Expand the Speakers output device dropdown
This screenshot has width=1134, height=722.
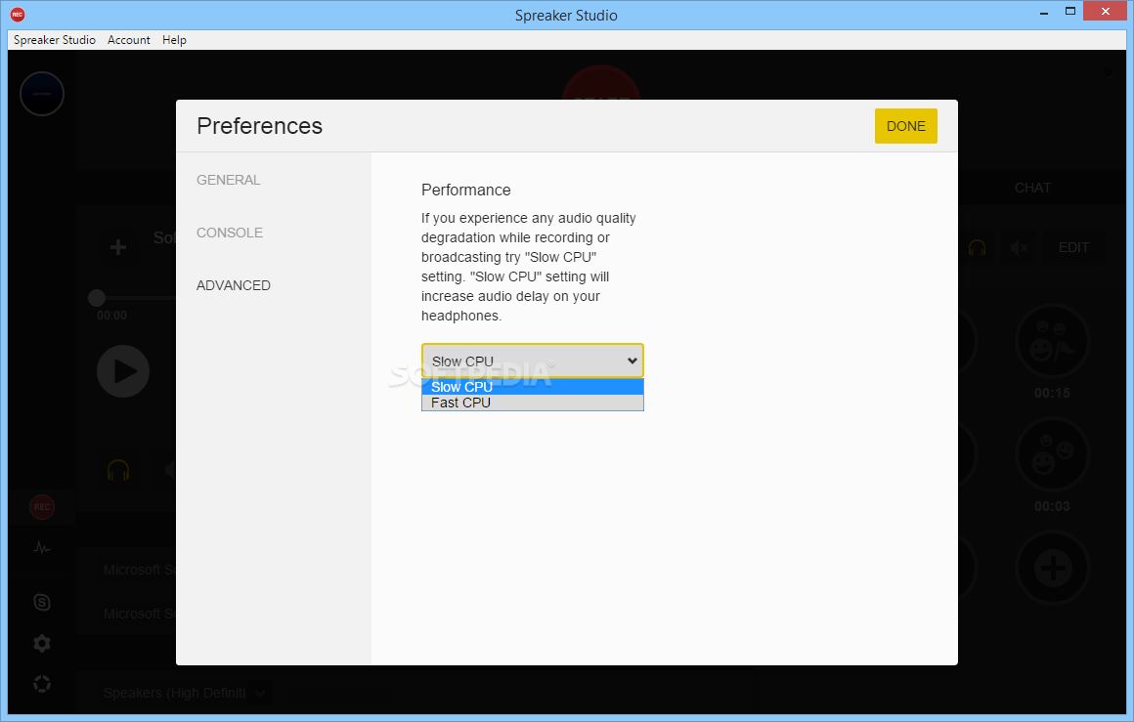pyautogui.click(x=260, y=694)
